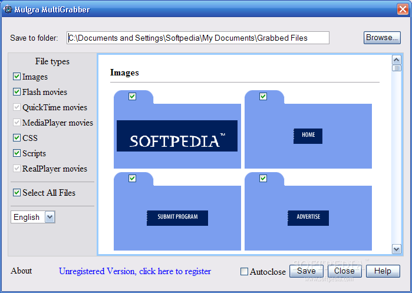Image resolution: width=412 pixels, height=293 pixels.
Task: Click the Unregistered Version register link
Action: point(135,271)
